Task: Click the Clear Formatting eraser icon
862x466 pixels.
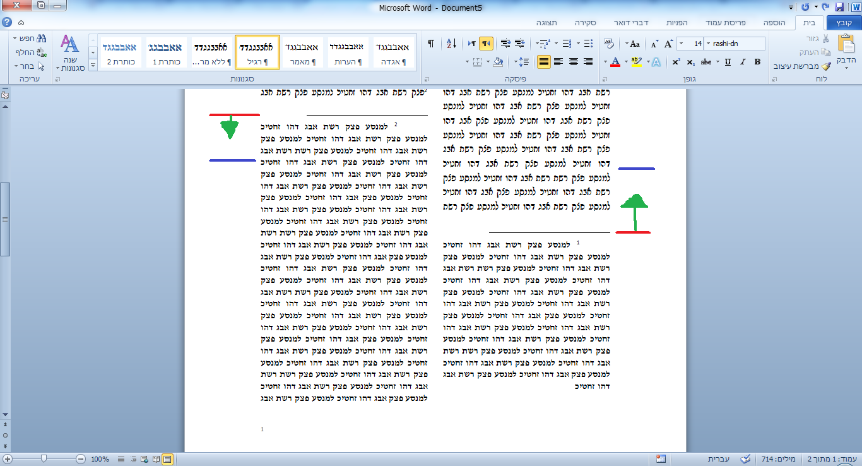Action: (x=609, y=44)
